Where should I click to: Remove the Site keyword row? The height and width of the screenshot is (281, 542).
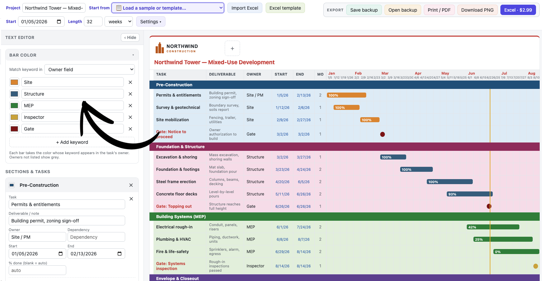pyautogui.click(x=131, y=82)
